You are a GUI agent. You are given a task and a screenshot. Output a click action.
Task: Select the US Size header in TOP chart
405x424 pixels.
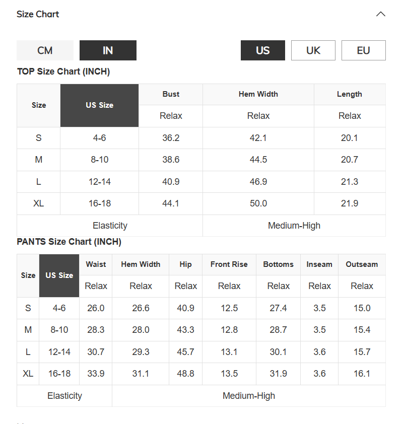tap(99, 105)
